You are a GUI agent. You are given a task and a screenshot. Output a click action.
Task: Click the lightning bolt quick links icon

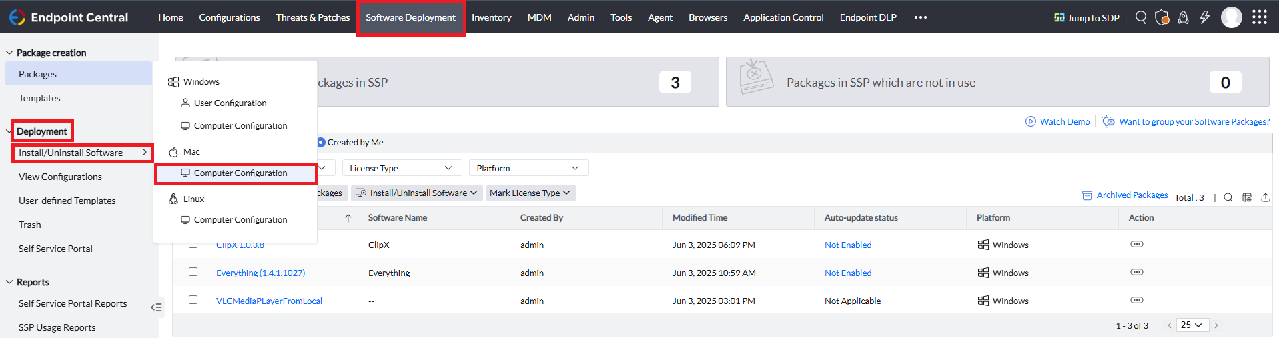(1204, 17)
